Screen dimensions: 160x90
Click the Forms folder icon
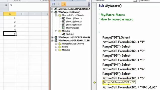[x=60, y=47]
